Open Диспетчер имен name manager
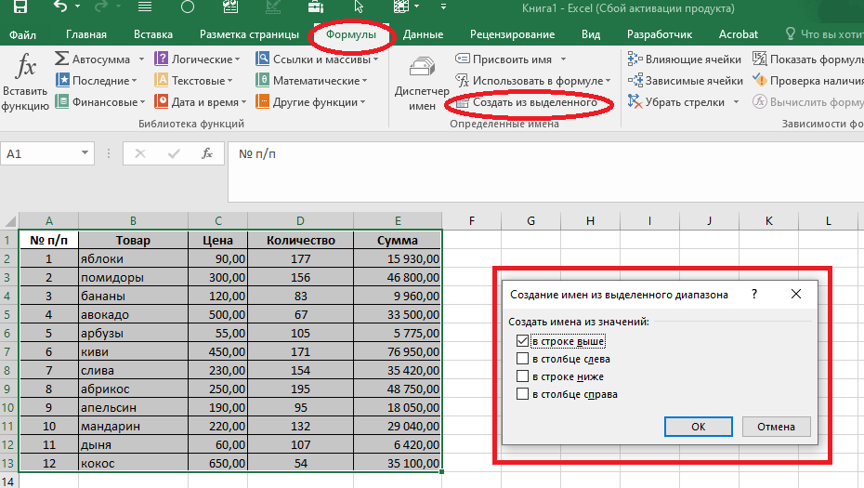Image resolution: width=864 pixels, height=488 pixels. pos(422,83)
